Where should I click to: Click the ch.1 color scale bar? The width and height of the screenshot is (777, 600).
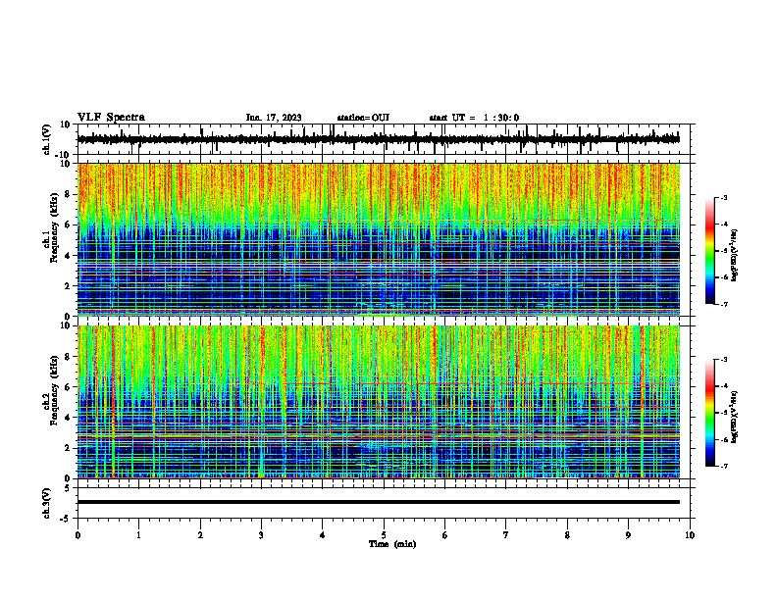point(709,251)
